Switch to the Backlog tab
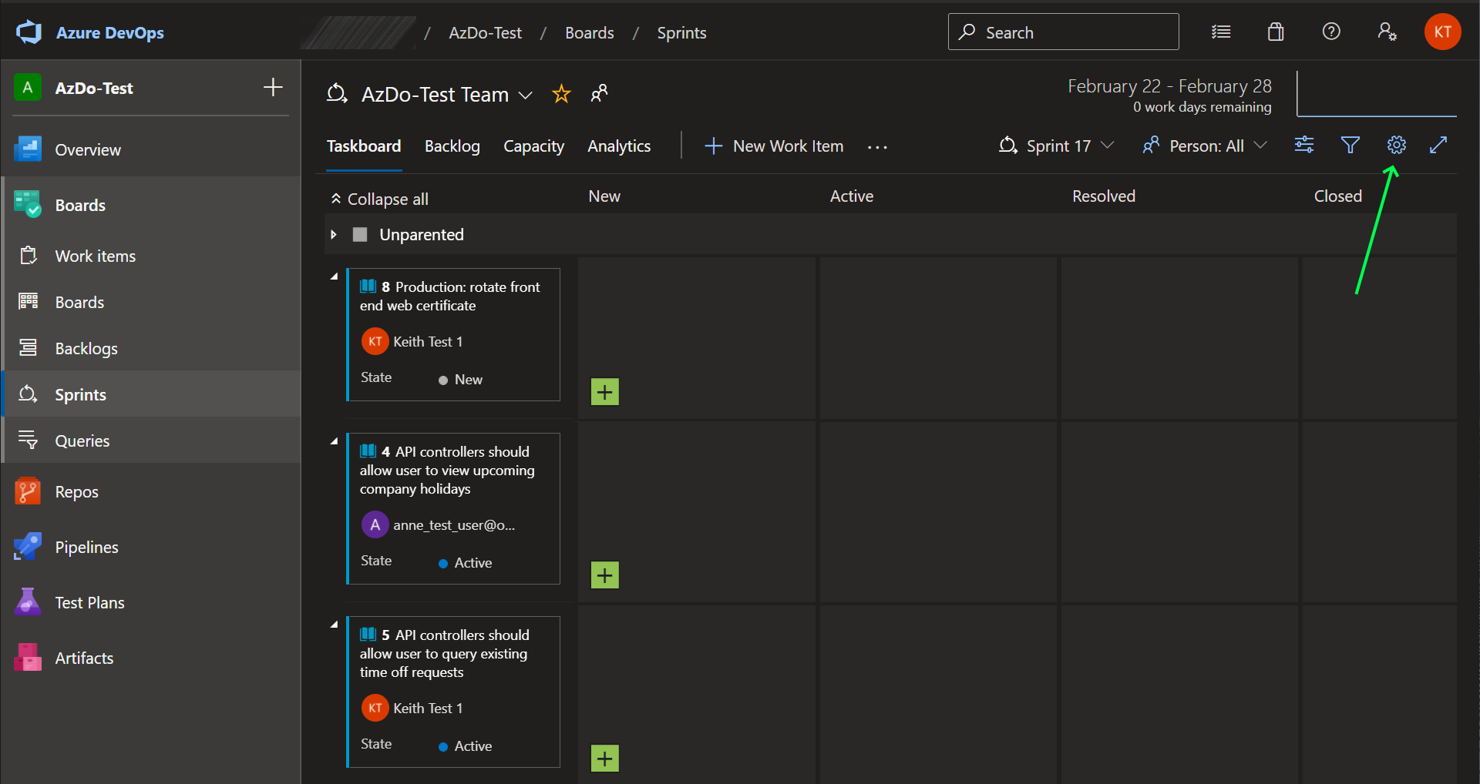1480x784 pixels. [452, 146]
